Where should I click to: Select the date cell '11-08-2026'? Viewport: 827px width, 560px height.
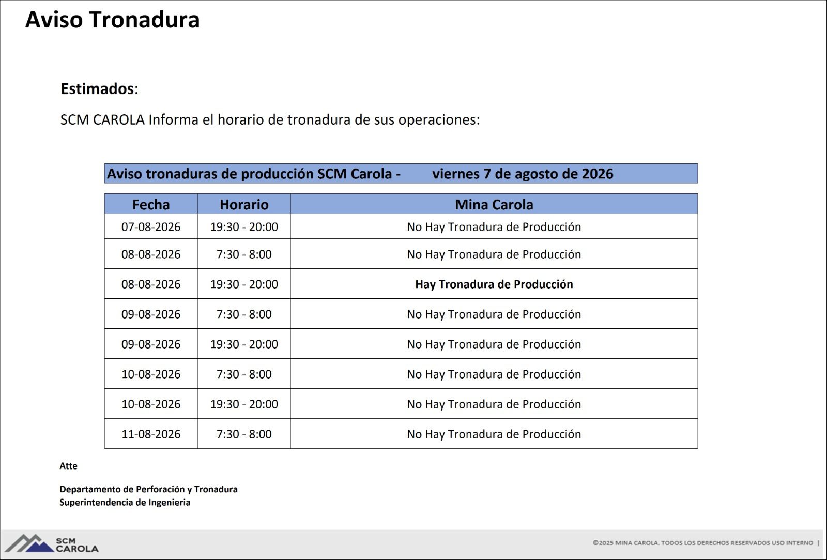(x=151, y=434)
